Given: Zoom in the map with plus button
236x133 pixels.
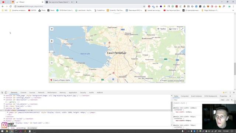Looking at the screenshot, I should coord(52,41).
